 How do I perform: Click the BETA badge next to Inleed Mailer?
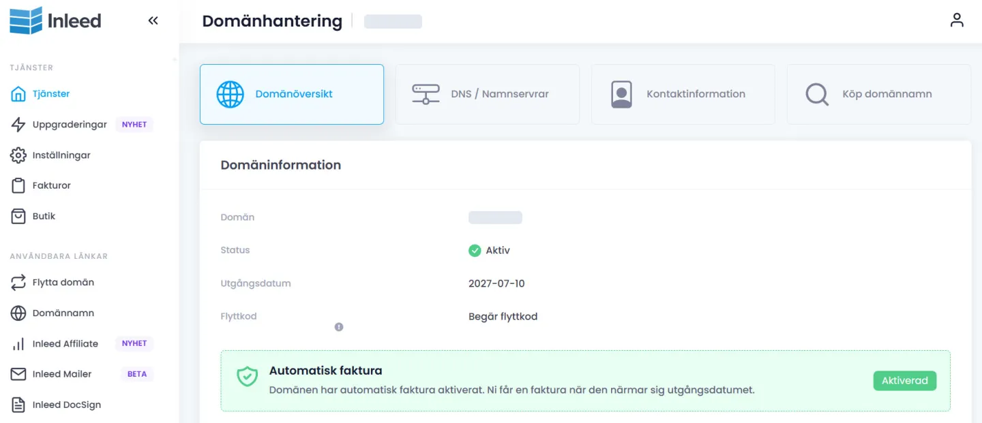[137, 374]
